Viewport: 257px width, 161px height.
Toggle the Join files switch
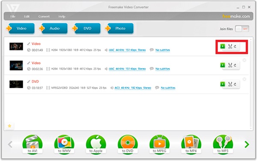(242, 29)
